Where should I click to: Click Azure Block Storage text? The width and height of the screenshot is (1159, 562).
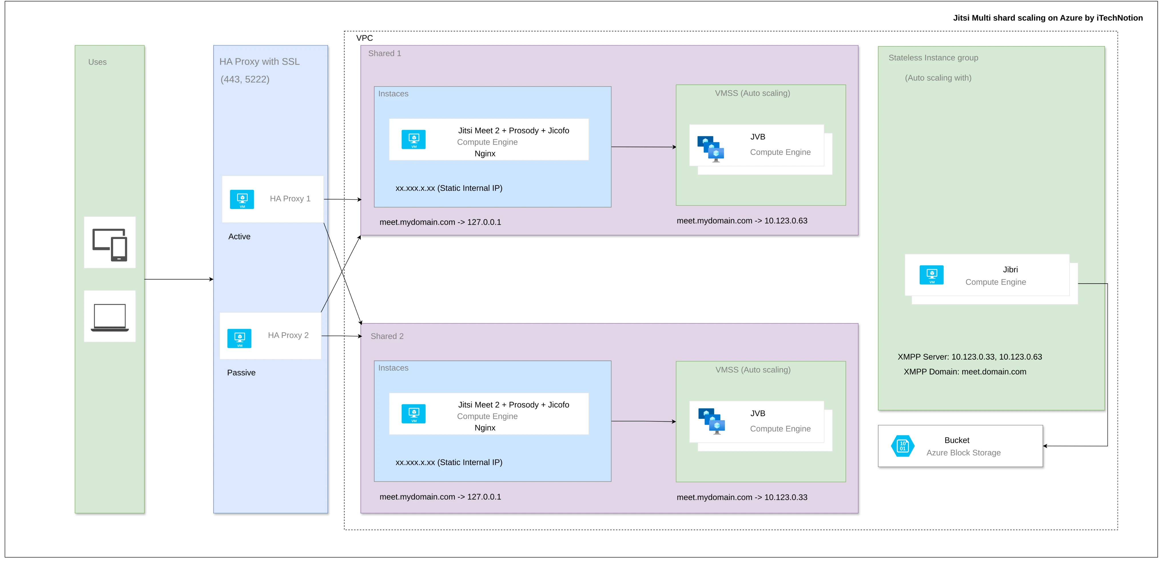click(x=964, y=453)
